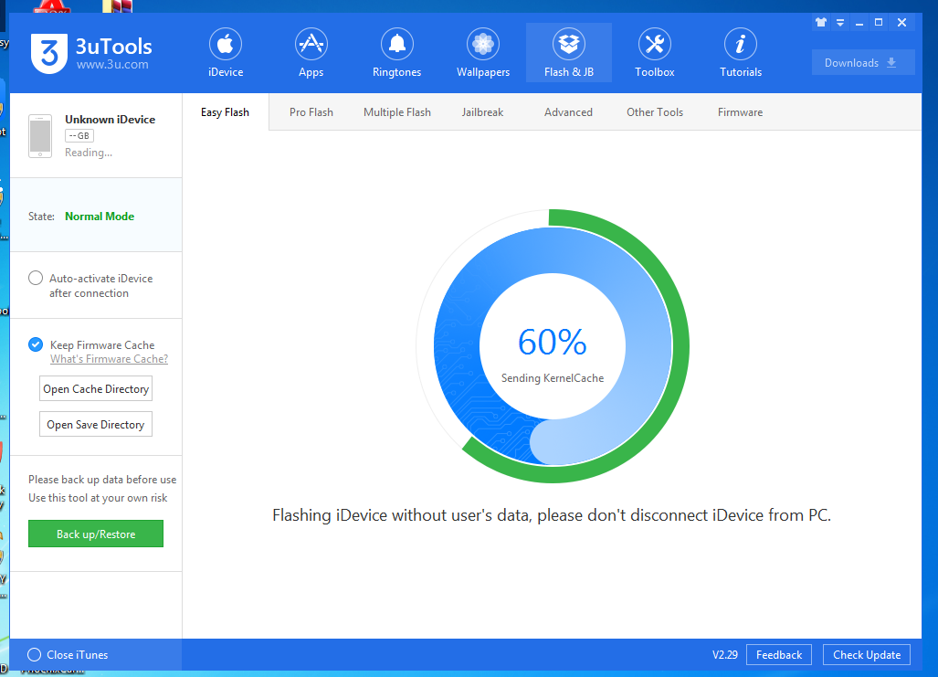Open the Apps section

tap(311, 53)
